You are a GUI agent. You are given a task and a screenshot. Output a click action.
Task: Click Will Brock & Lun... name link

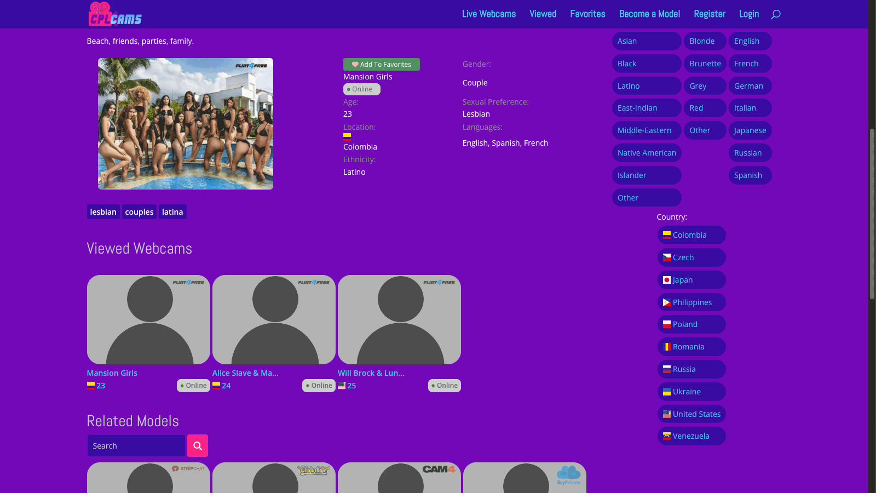[371, 373]
